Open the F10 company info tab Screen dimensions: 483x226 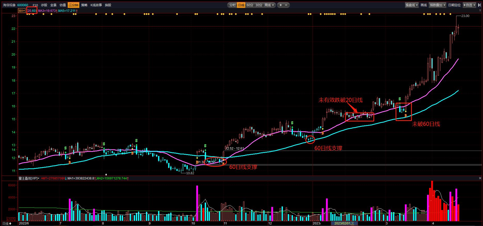point(36,5)
